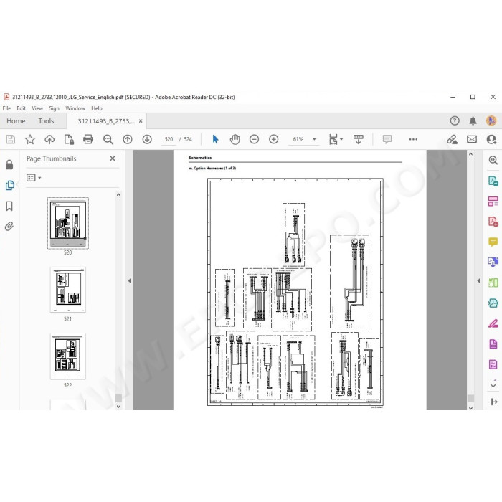Switch to the Tools tab

(46, 121)
